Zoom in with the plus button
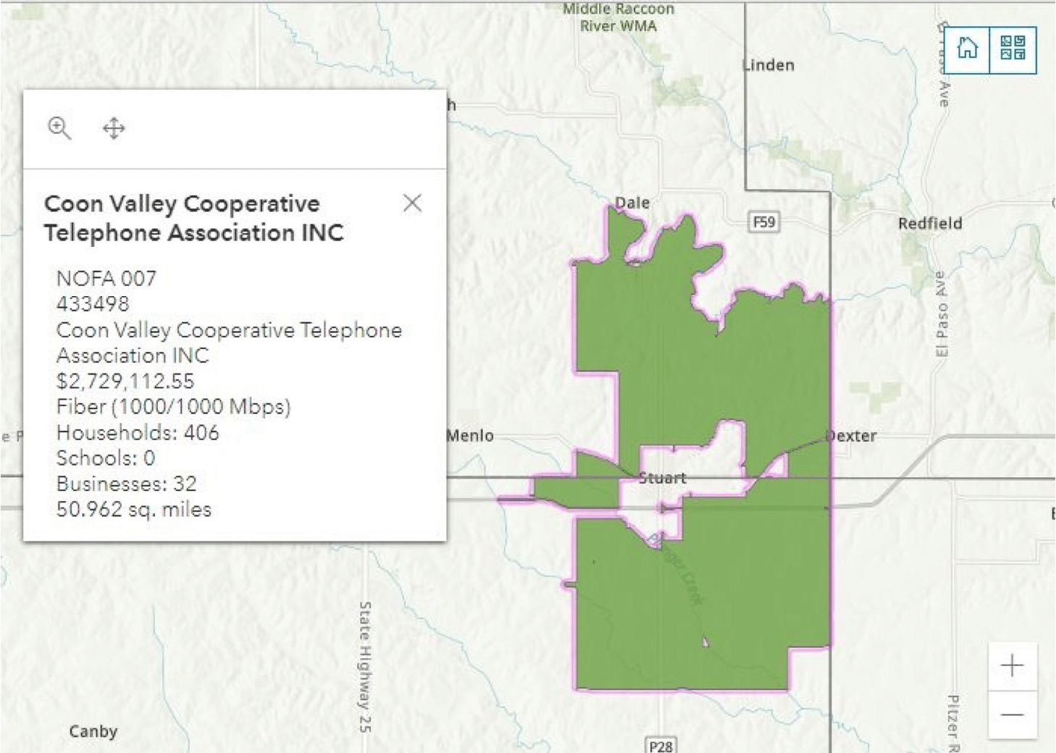 click(1012, 665)
